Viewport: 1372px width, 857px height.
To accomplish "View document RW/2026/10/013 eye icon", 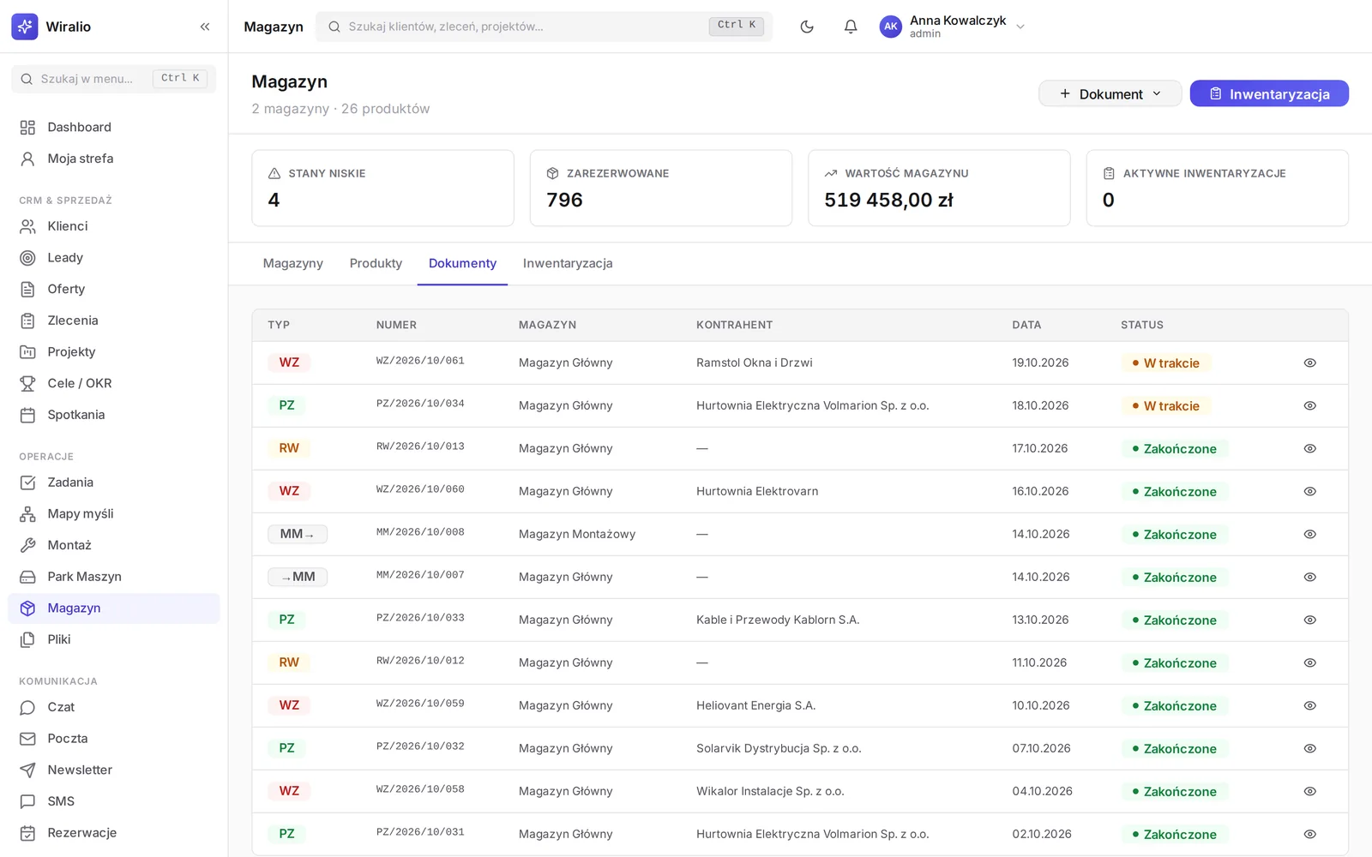I will click(1309, 448).
